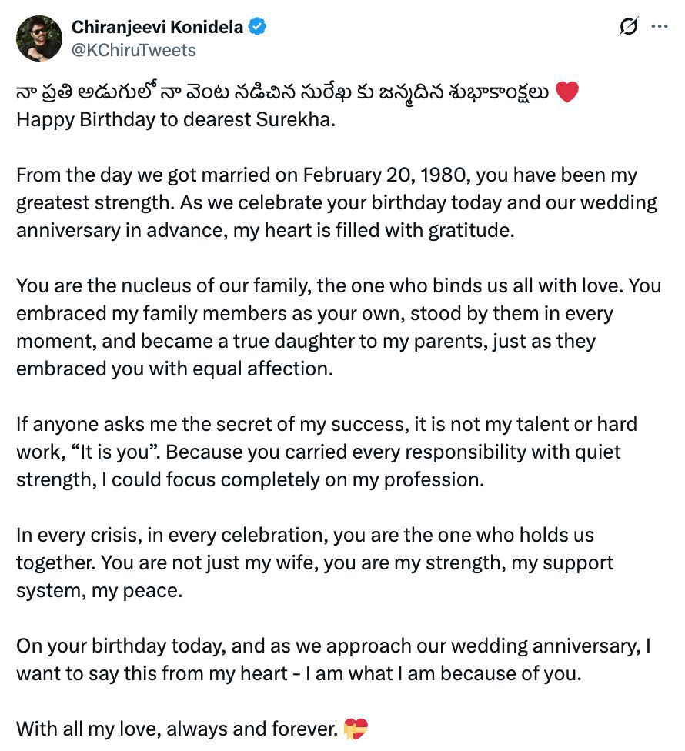Click the 'Happy Birthday to dearest Surekha' line
The width and height of the screenshot is (685, 751).
(x=176, y=120)
